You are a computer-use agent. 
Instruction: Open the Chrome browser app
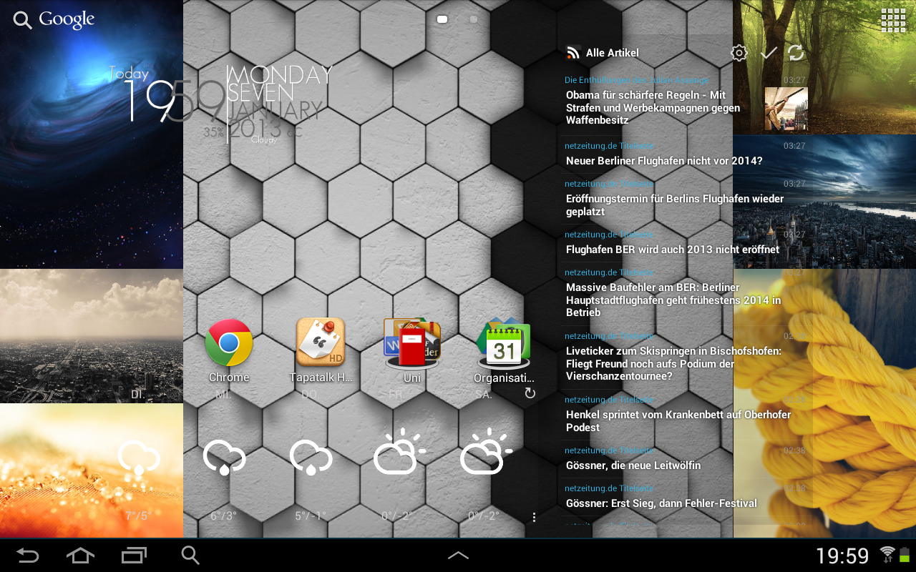tap(229, 343)
